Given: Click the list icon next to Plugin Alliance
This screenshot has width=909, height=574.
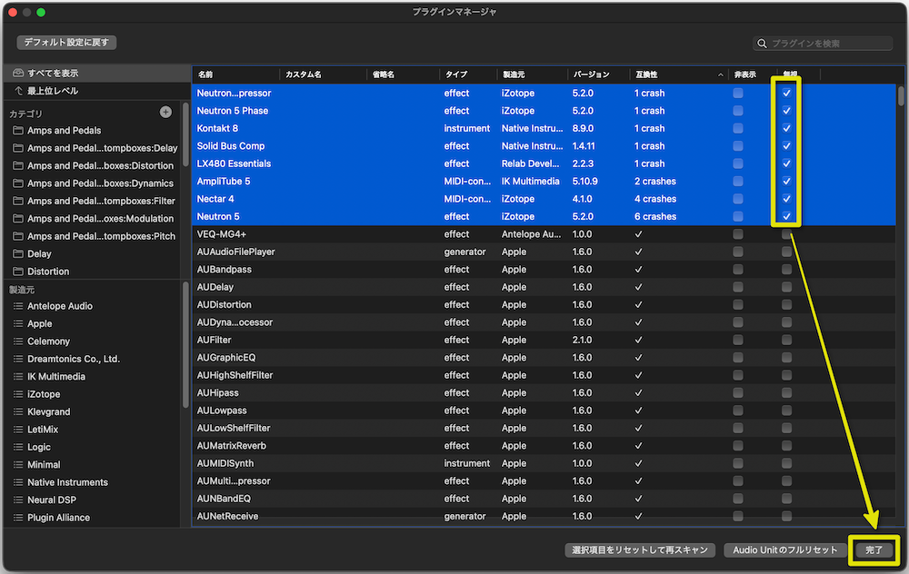Looking at the screenshot, I should click(18, 518).
